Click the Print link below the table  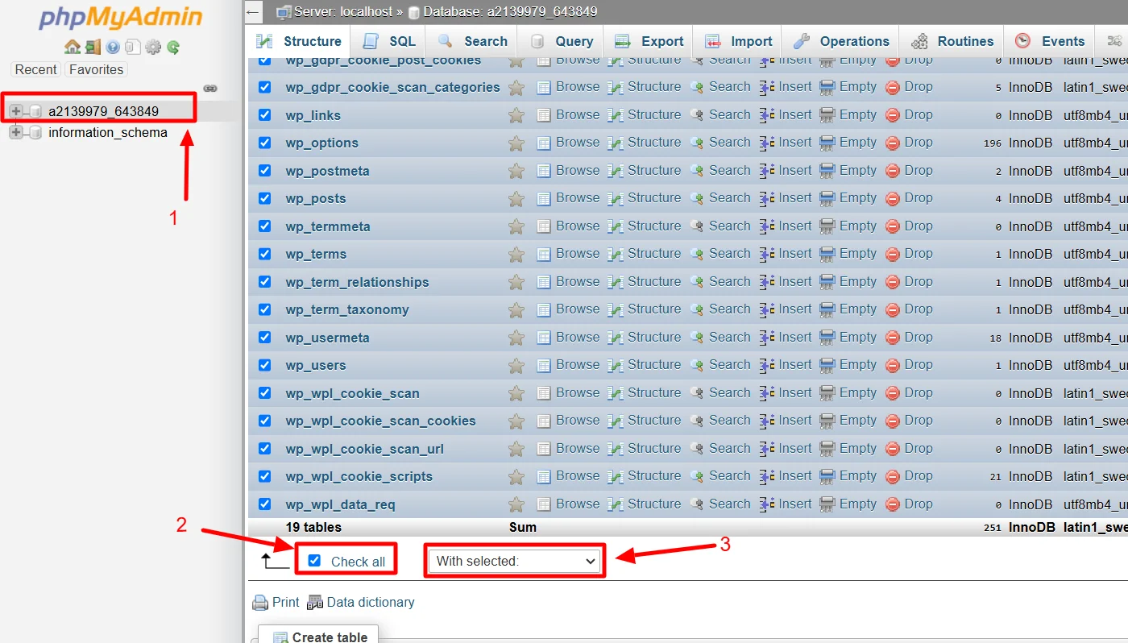285,603
